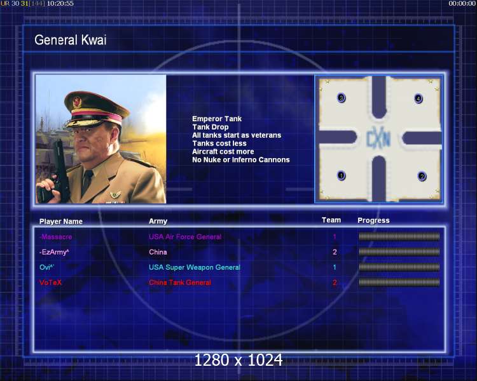This screenshot has width=477, height=381.
Task: Select player -Massacre in the list
Action: pos(56,237)
